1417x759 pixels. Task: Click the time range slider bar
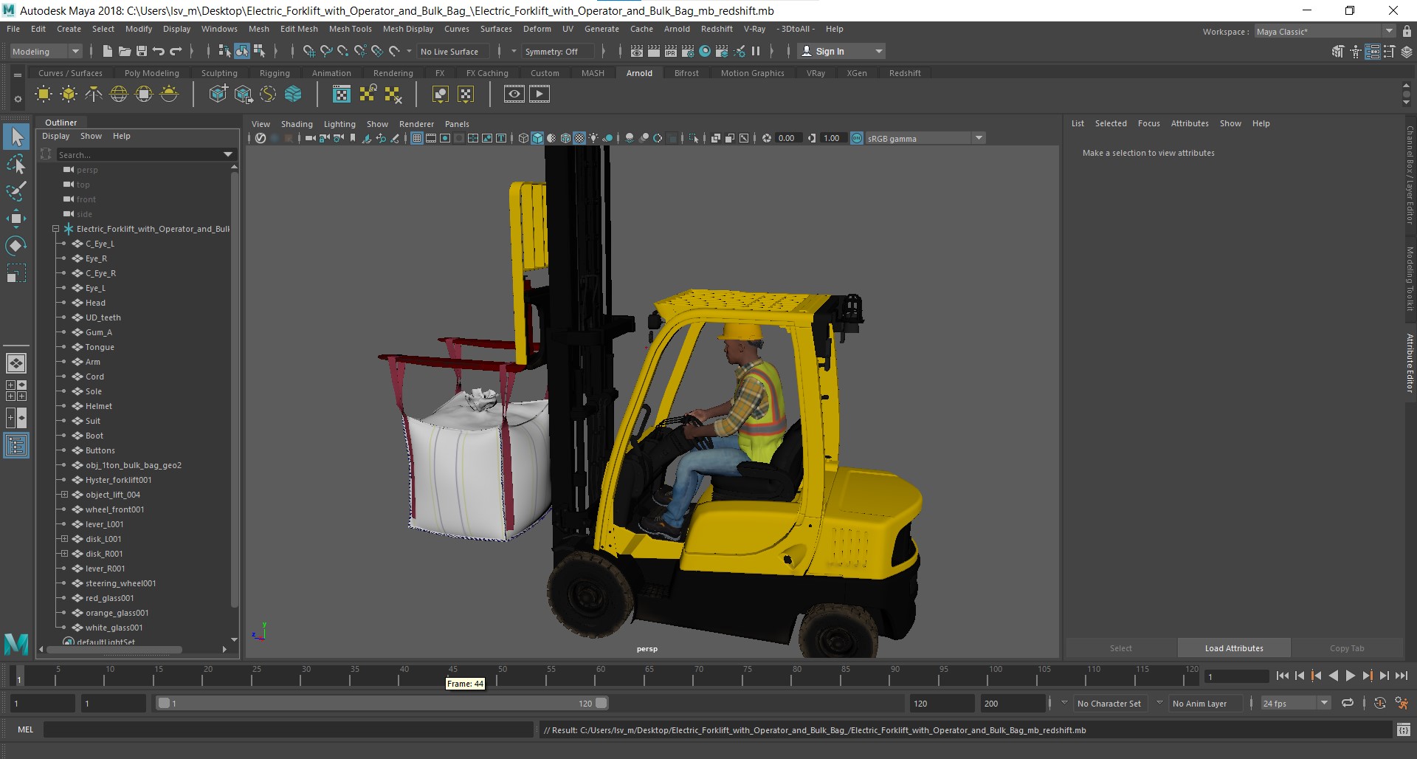coord(383,704)
